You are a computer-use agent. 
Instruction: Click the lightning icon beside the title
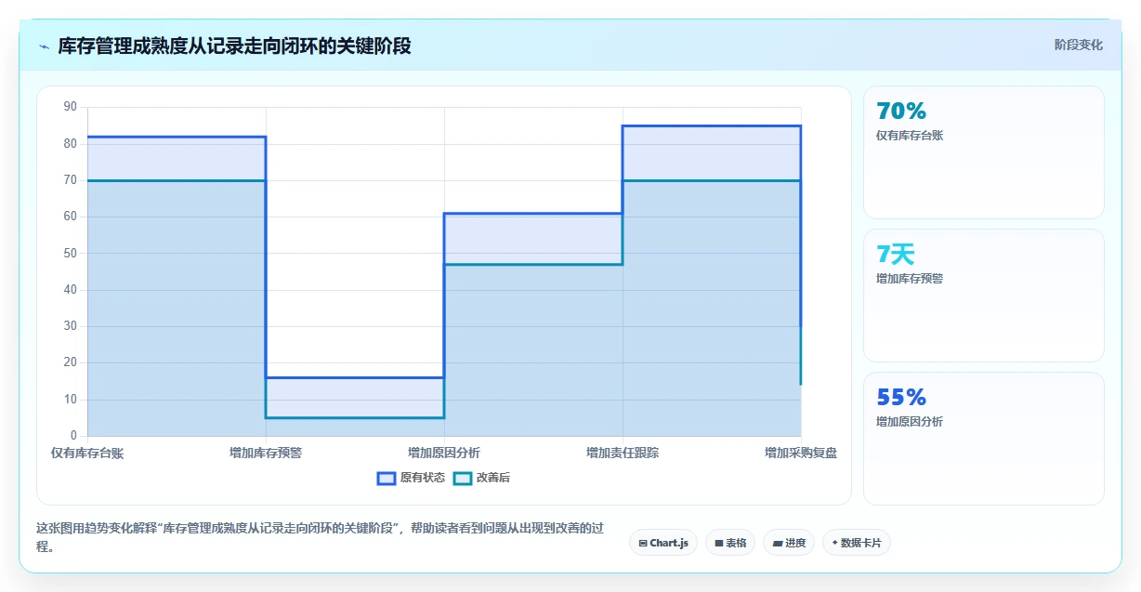point(45,46)
